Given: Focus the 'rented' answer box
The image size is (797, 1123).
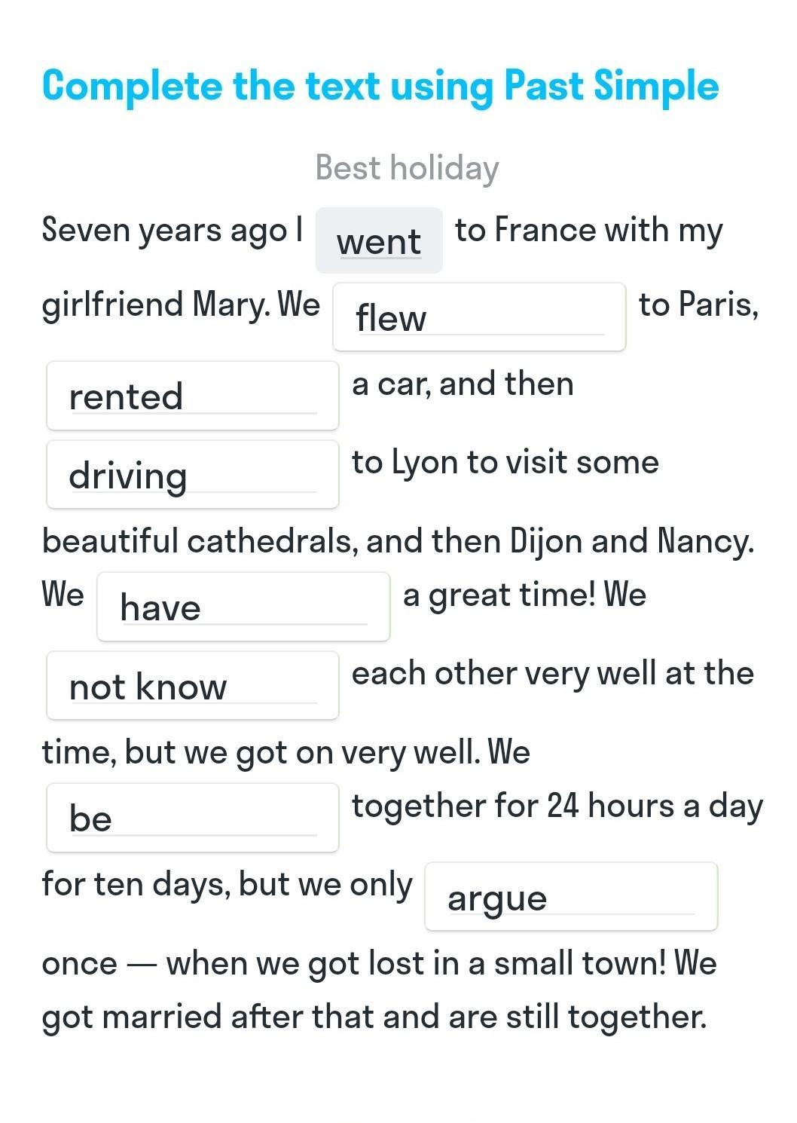Looking at the screenshot, I should [193, 396].
